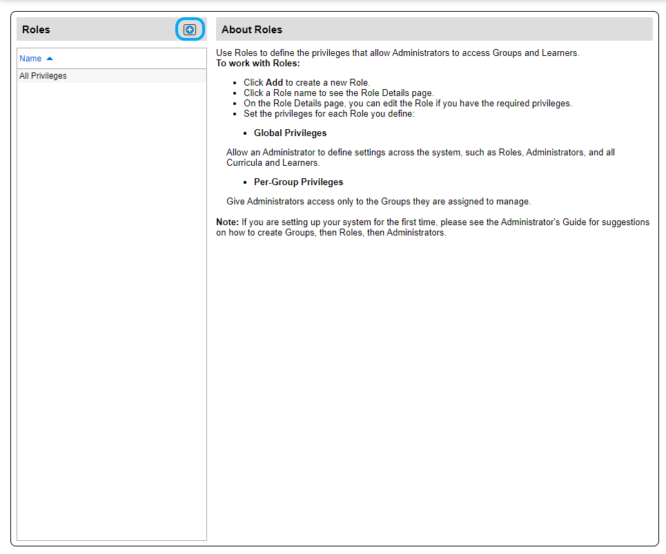Click the 'Allow an Administrator to define' paragraph
Image resolution: width=666 pixels, height=554 pixels.
(420, 153)
